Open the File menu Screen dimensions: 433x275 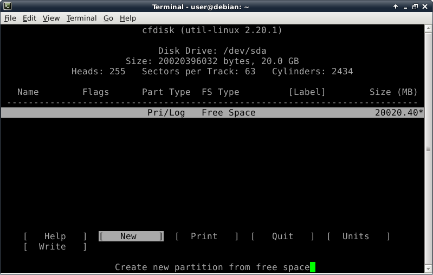point(10,18)
